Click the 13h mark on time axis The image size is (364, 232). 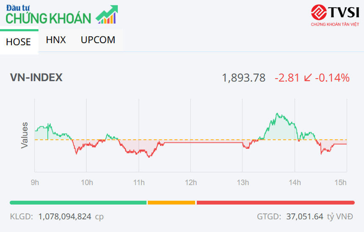pos(243,182)
